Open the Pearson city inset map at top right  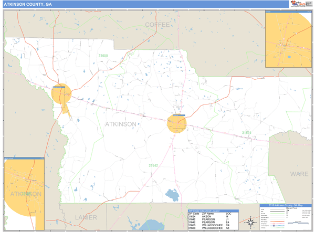click(x=288, y=39)
